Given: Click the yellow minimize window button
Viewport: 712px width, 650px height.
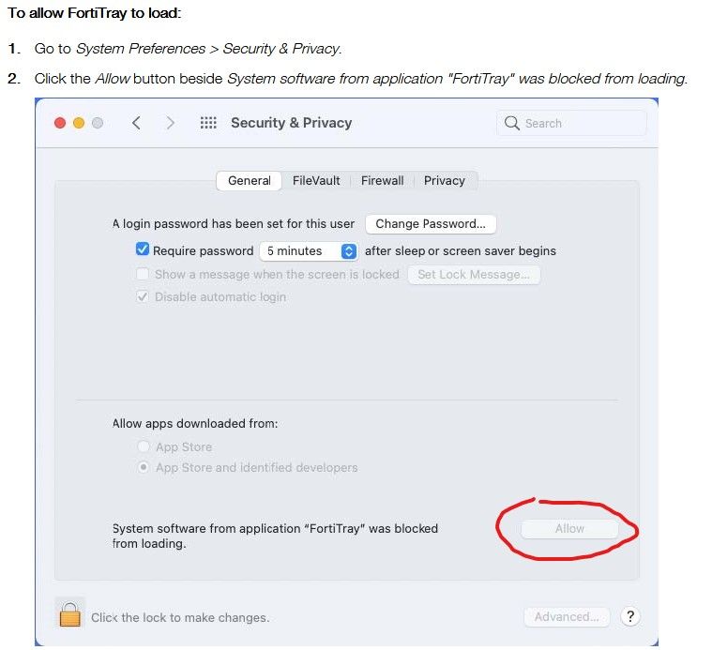Looking at the screenshot, I should tap(79, 123).
